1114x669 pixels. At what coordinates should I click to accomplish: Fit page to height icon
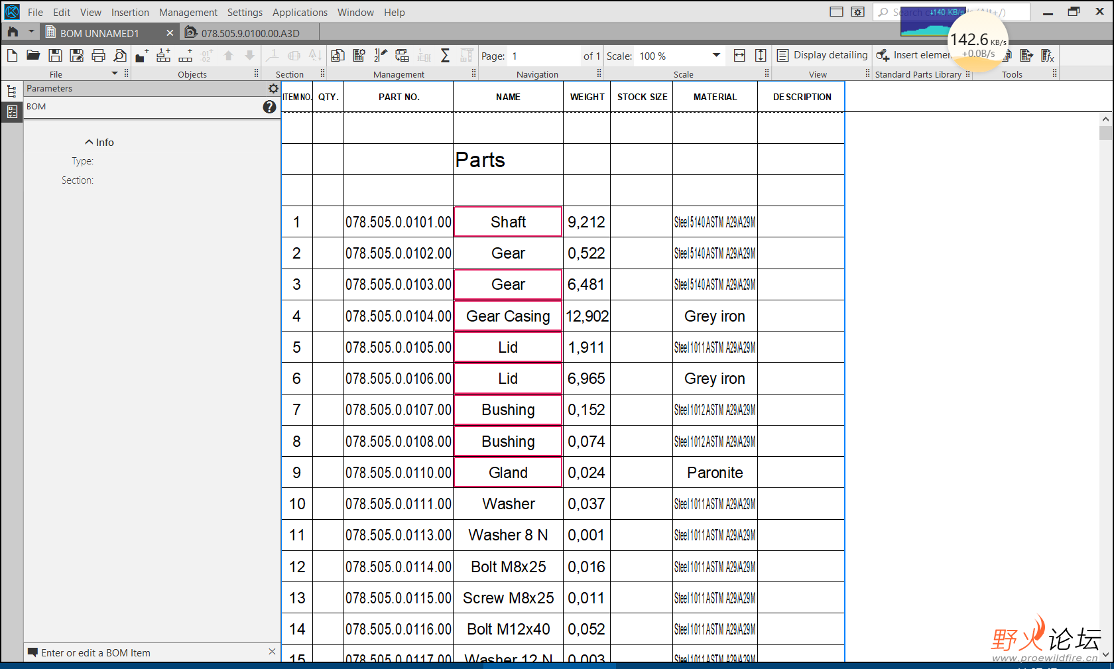coord(761,56)
